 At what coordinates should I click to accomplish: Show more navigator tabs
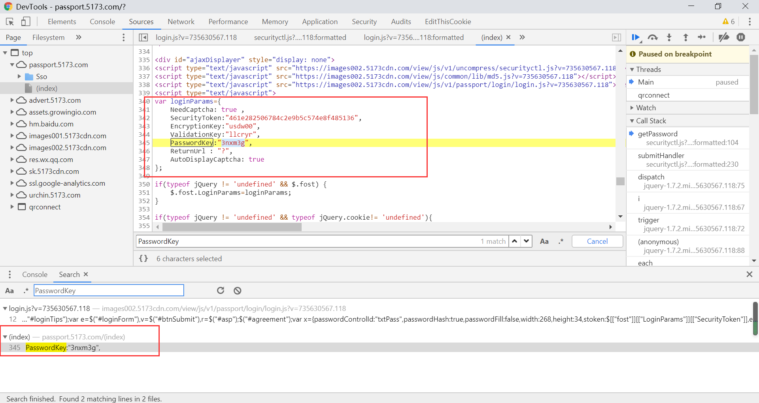[x=79, y=37]
